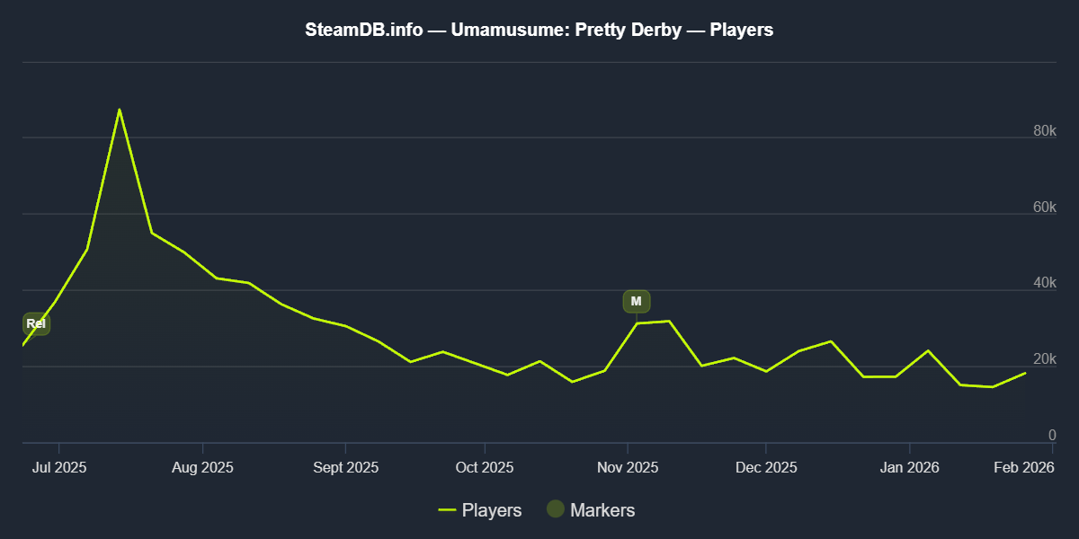1079x539 pixels.
Task: Select the Dec 2025 x-axis label
Action: (x=765, y=467)
